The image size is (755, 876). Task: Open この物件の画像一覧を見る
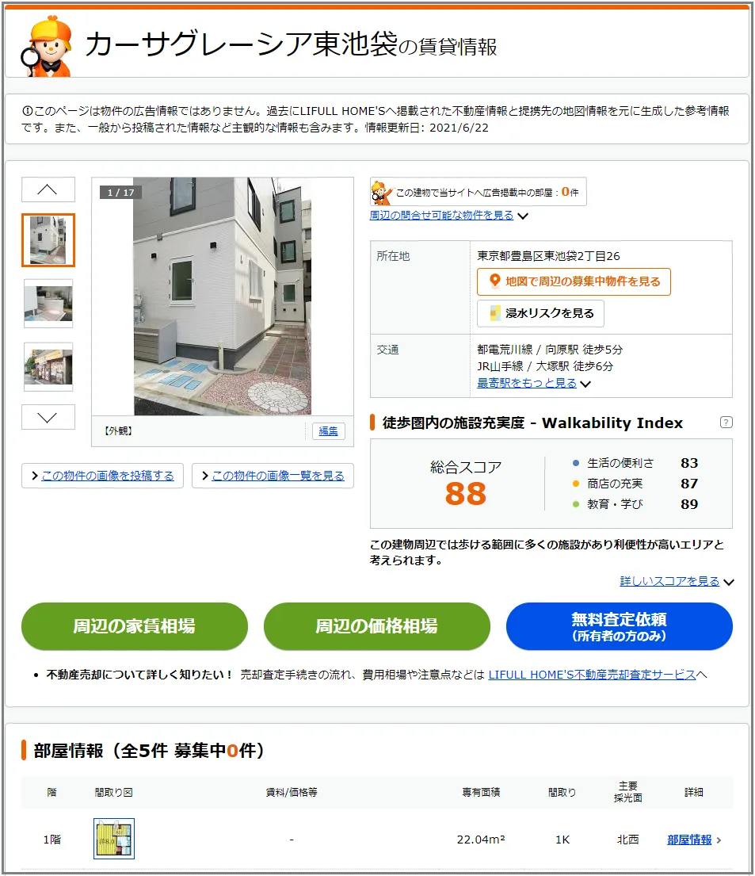[x=273, y=476]
